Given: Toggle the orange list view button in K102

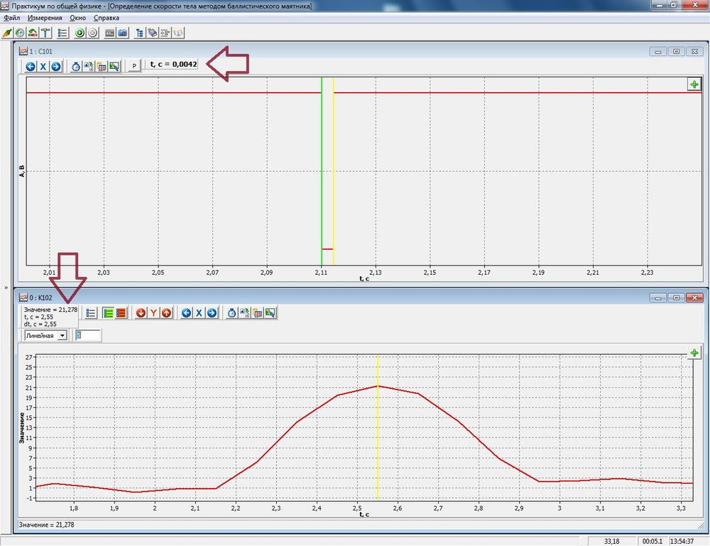Looking at the screenshot, I should tap(121, 313).
